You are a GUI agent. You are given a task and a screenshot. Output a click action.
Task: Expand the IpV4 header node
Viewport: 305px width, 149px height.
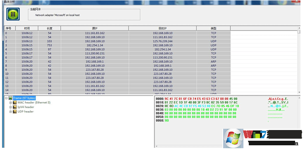point(11,107)
